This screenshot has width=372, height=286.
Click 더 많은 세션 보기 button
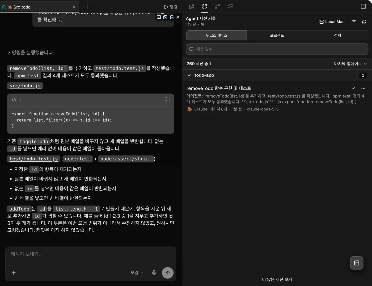[x=277, y=279]
